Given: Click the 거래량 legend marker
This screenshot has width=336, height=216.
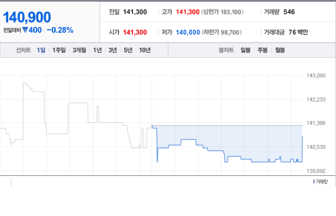Looking at the screenshot, I should coord(314,181).
